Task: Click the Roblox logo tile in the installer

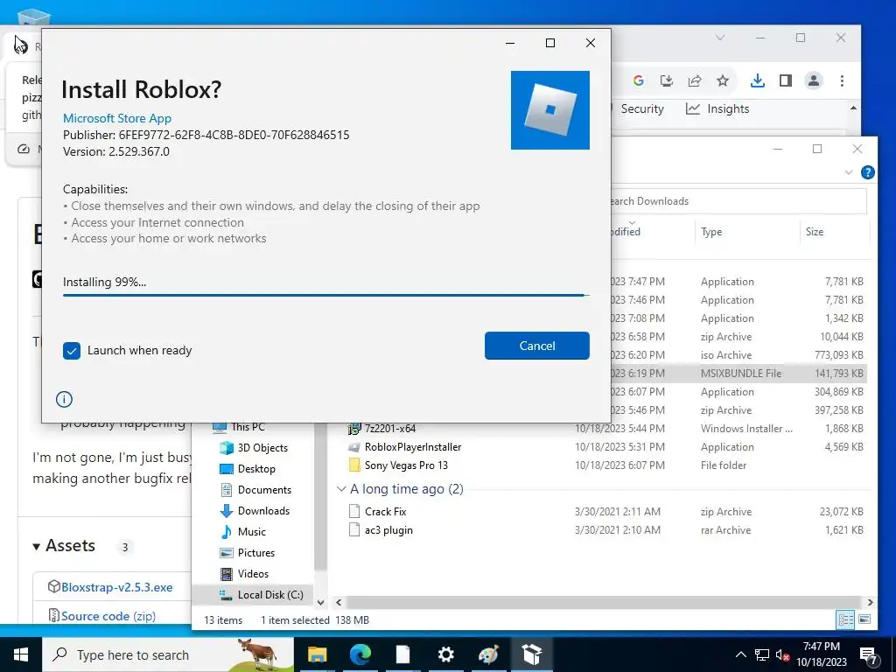Action: [x=550, y=110]
